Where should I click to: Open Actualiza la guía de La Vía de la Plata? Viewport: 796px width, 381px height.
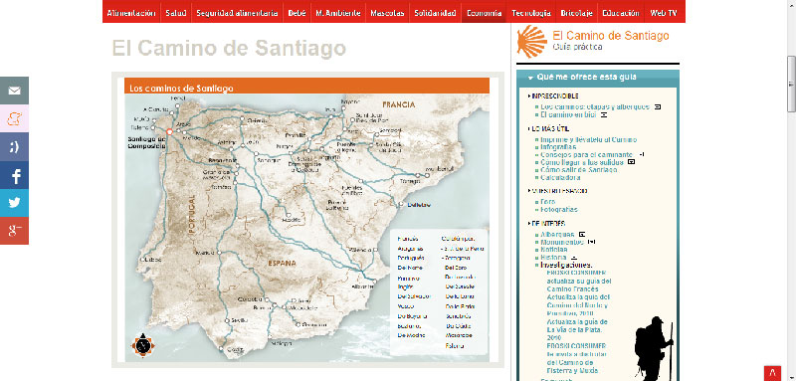[577, 329]
